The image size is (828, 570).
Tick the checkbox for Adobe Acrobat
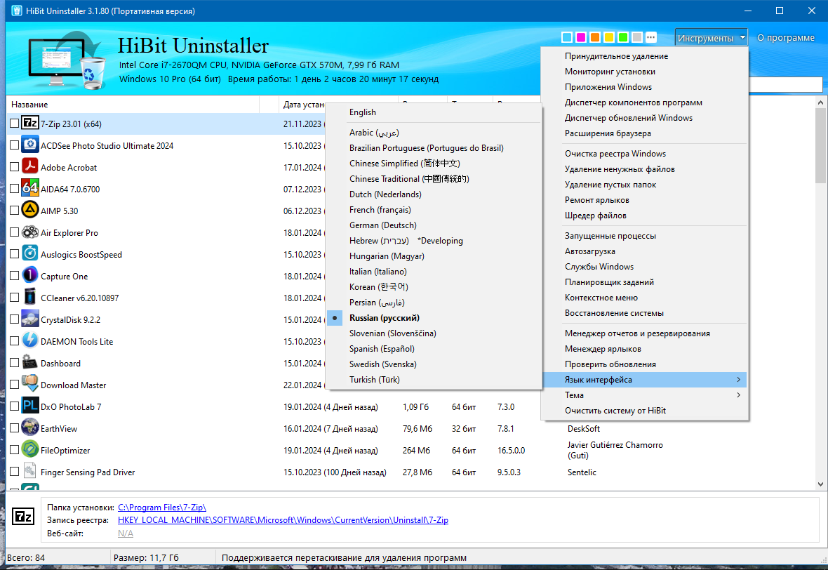14,167
